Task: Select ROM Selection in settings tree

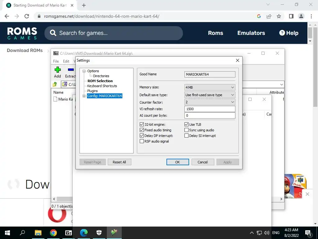Action: click(x=100, y=81)
